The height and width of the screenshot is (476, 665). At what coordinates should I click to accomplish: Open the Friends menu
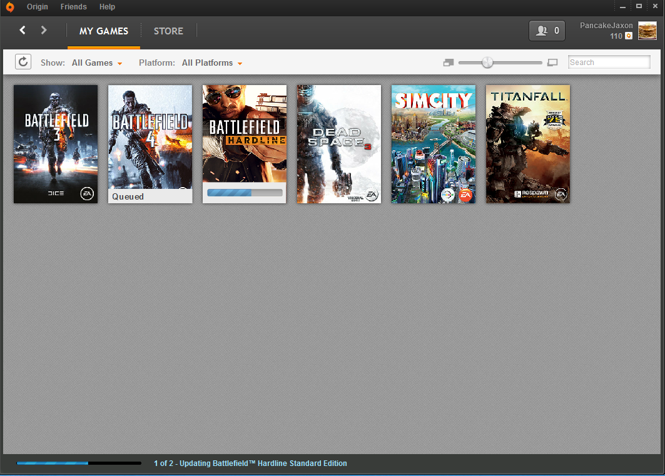(73, 7)
